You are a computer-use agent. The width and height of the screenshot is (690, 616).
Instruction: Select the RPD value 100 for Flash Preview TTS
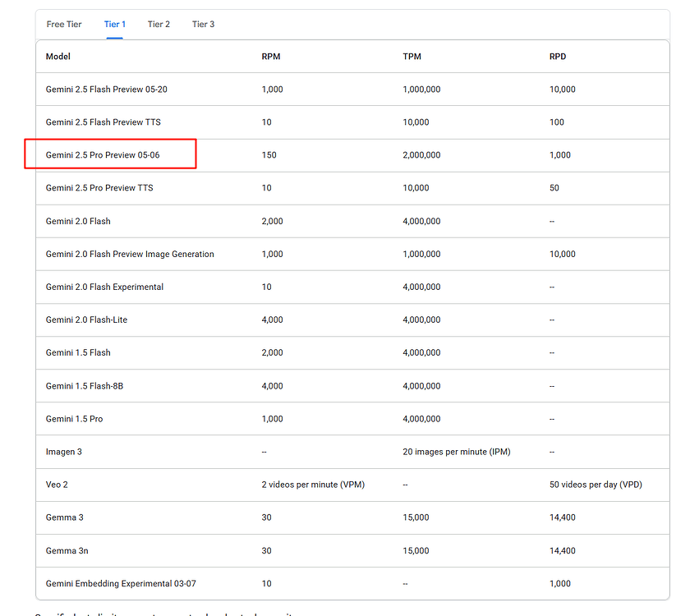pos(557,122)
